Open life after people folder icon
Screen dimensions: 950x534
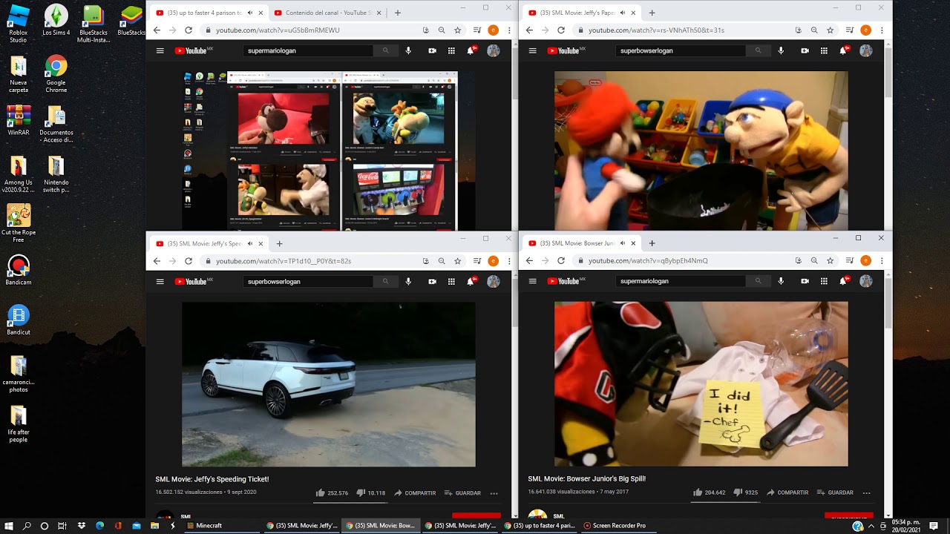(19, 424)
